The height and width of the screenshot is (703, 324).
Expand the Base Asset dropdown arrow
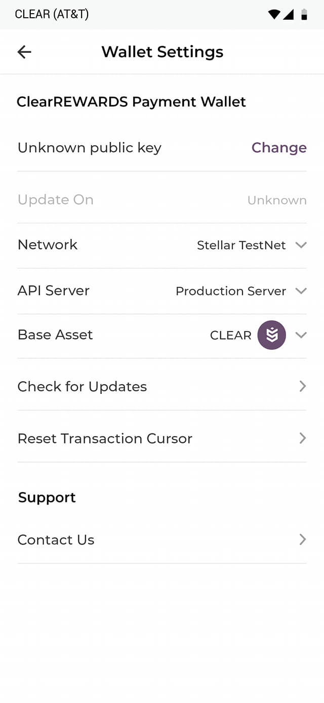[301, 335]
